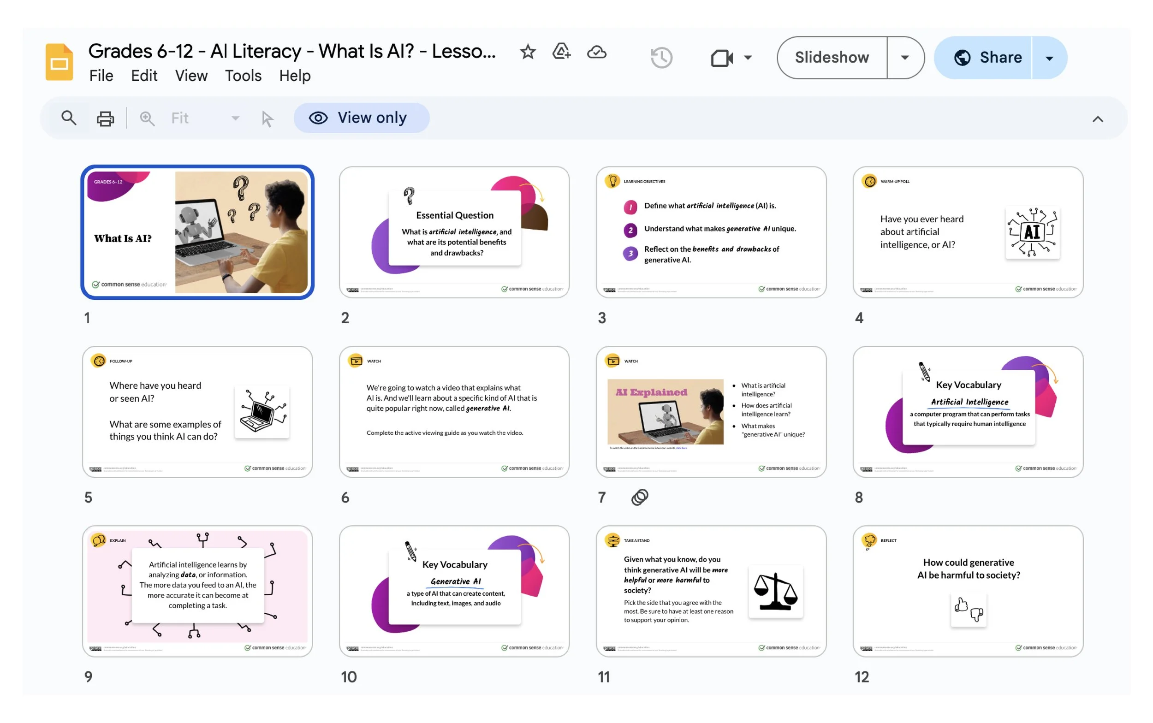Click the View only mode chip
Image resolution: width=1153 pixels, height=723 pixels.
pyautogui.click(x=362, y=118)
